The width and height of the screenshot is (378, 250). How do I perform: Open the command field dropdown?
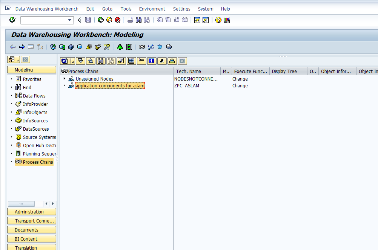[x=70, y=20]
